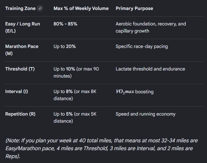Select the Threshold (T) row label
This screenshot has height=163, width=207.
20,69
